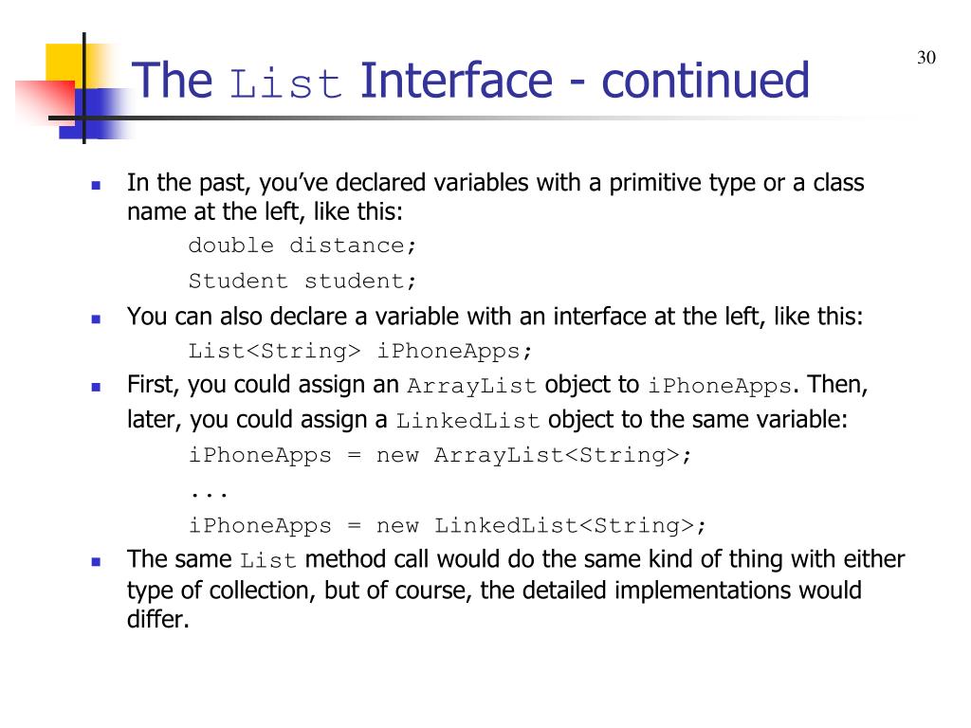Screen dimensions: 971x728
Task: Click the code 'List<String> iPhoneApps;'
Action: tap(360, 351)
